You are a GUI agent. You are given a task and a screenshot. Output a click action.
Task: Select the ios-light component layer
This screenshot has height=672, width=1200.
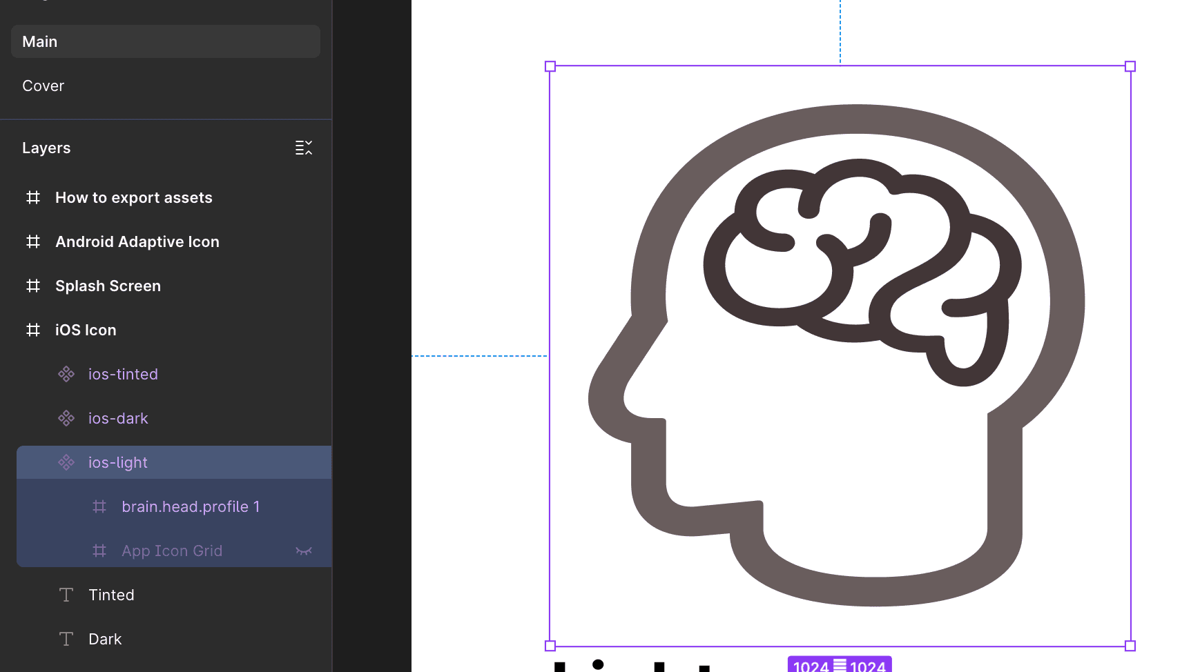174,462
